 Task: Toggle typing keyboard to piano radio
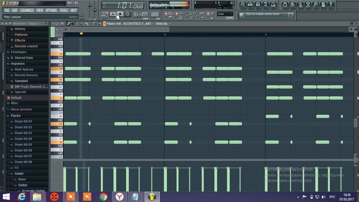(166, 13)
